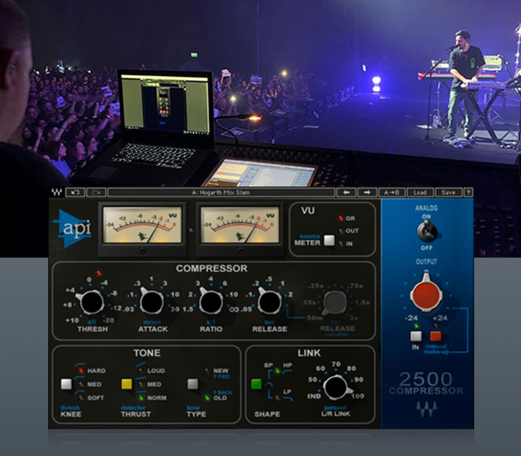
Task: Click the variable Release knob
Action: 335,302
